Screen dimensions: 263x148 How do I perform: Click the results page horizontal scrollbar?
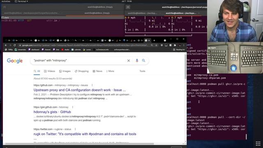(79, 144)
